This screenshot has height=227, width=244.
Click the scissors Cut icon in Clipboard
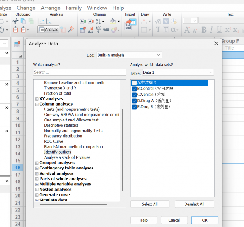(x=16, y=21)
